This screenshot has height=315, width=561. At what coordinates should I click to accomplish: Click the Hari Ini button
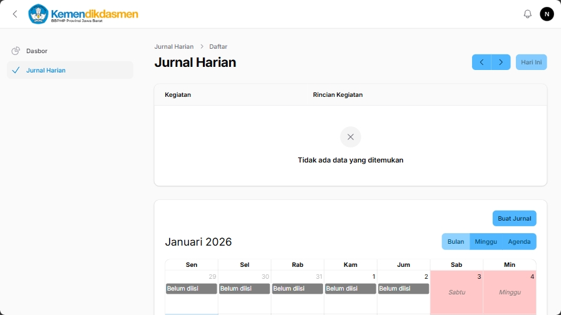[531, 62]
